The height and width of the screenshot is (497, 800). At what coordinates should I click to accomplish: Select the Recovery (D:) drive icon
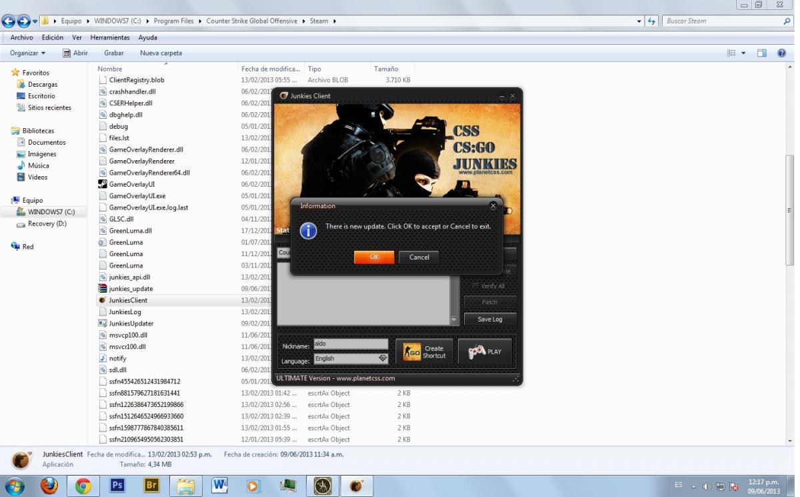(21, 224)
